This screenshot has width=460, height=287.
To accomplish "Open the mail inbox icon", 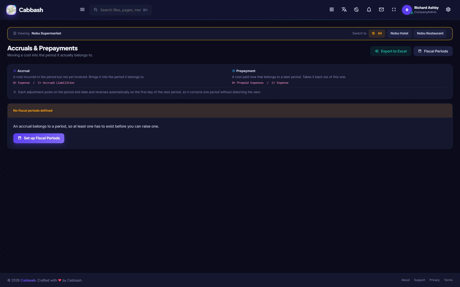I will tap(381, 10).
